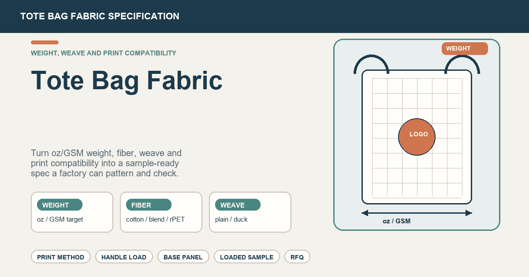Click the Tote Bag Fabric heading
The height and width of the screenshot is (277, 529).
[127, 80]
